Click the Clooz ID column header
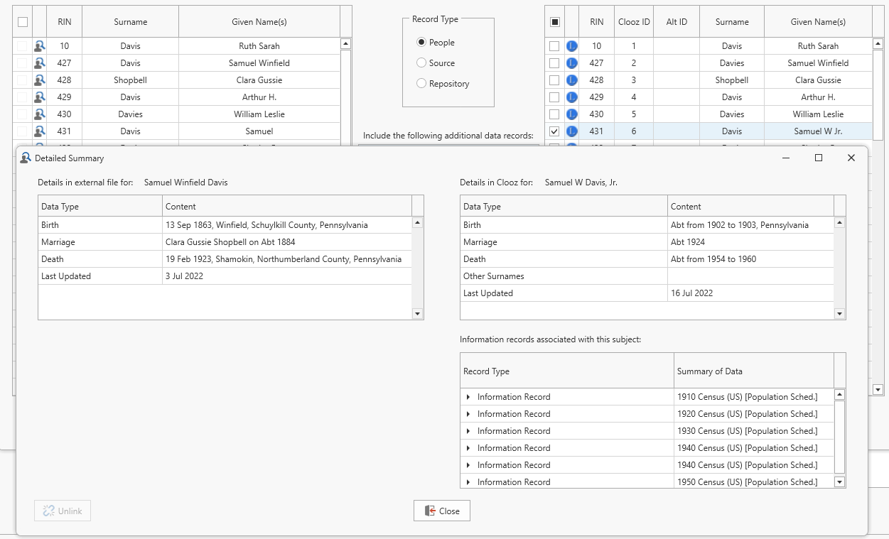 (634, 22)
